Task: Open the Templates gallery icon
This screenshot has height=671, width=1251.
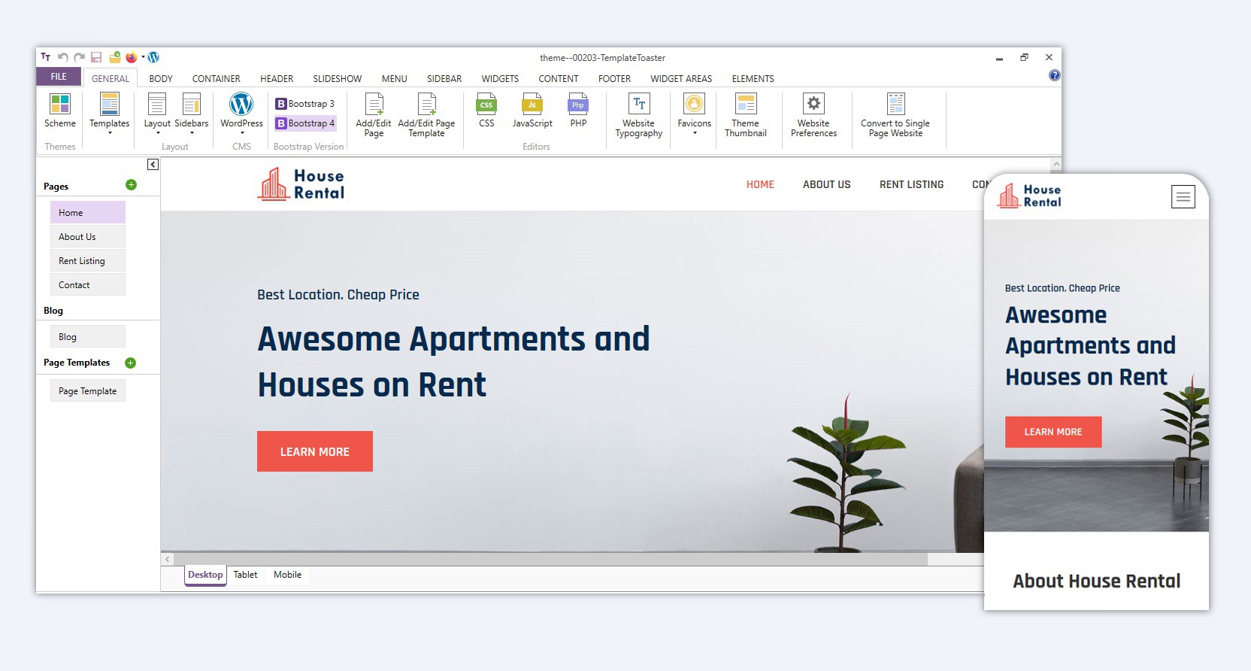Action: pyautogui.click(x=110, y=104)
